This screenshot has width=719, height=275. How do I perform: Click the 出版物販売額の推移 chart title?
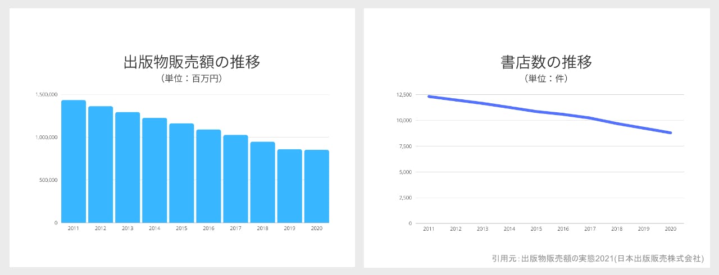(192, 62)
